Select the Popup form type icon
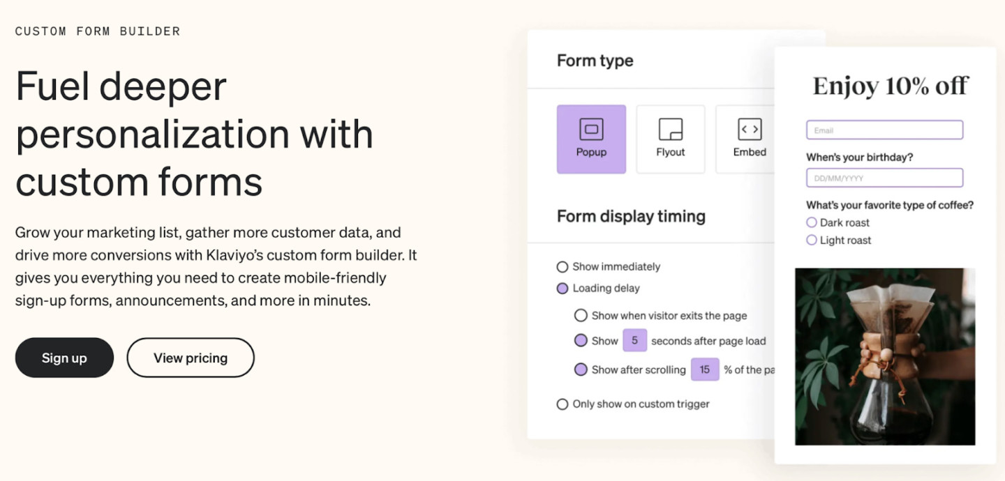This screenshot has width=1005, height=481. (x=591, y=138)
